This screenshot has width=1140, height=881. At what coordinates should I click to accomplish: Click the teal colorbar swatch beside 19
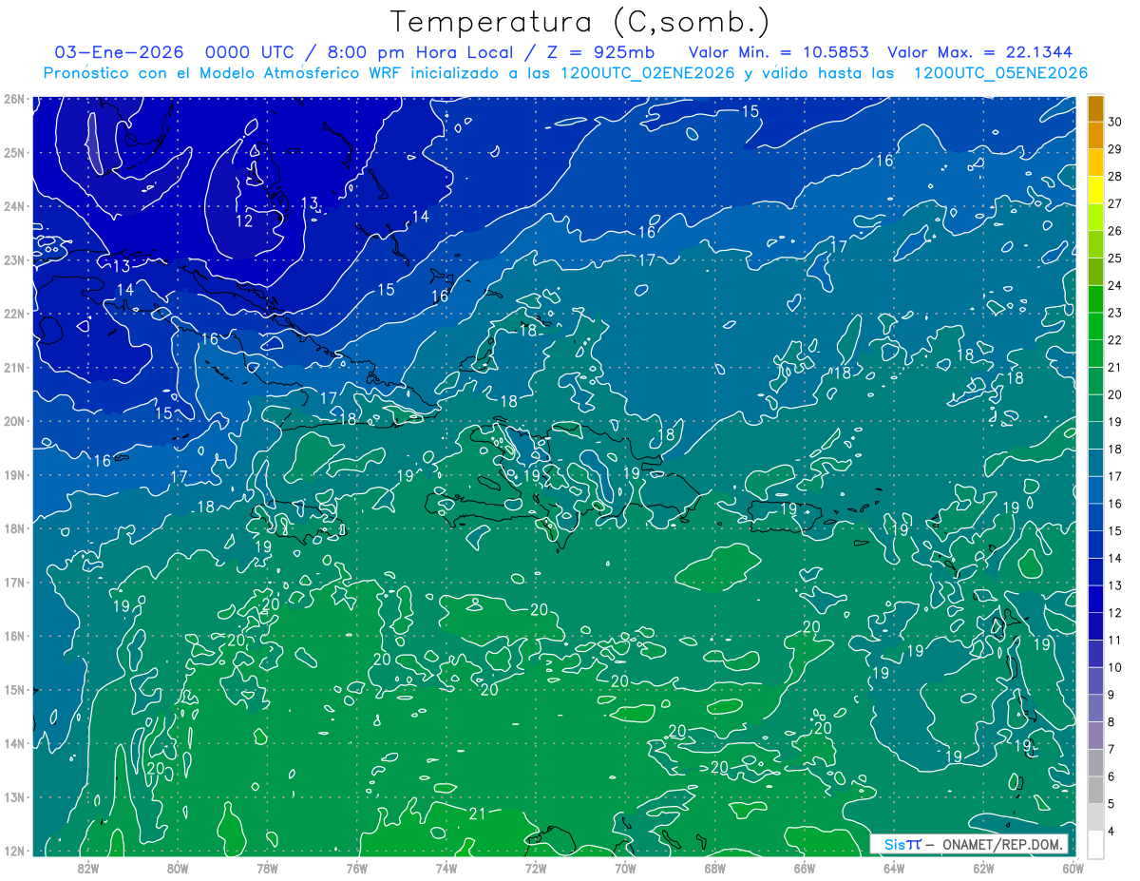tap(1095, 409)
